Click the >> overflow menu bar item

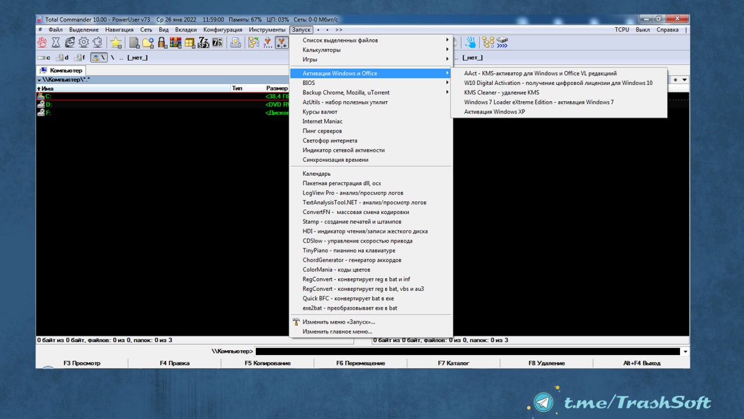339,30
